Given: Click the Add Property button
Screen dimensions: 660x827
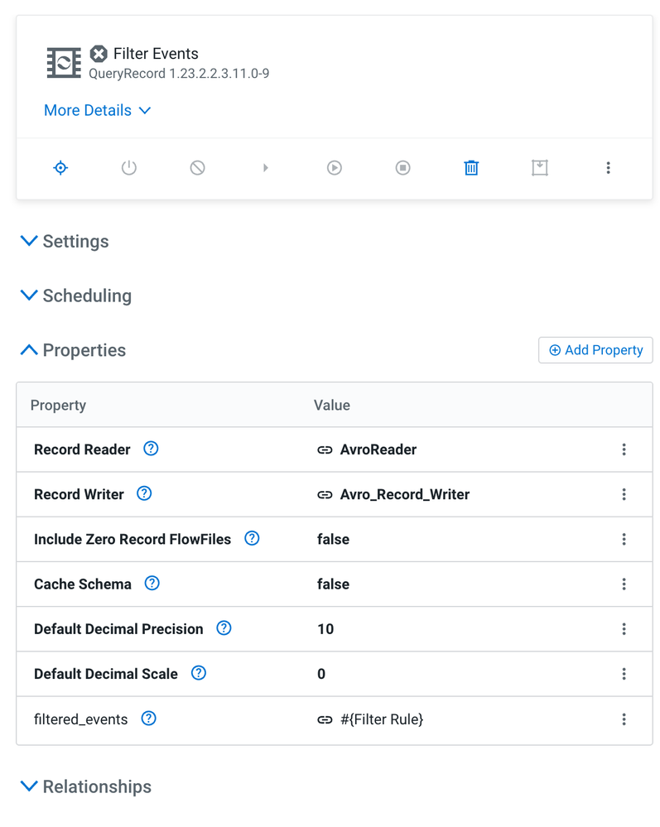Looking at the screenshot, I should 595,350.
